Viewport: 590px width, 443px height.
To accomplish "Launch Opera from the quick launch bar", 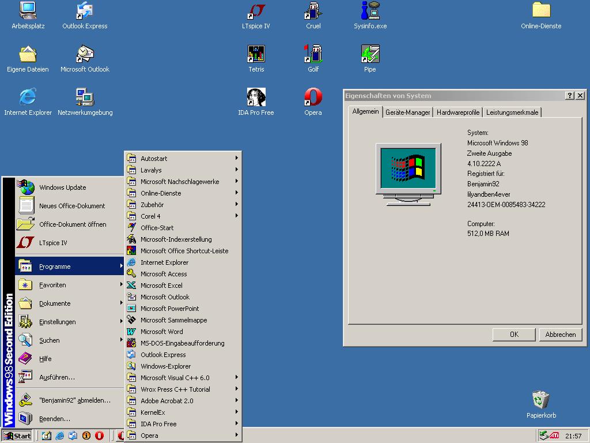I will (x=99, y=436).
